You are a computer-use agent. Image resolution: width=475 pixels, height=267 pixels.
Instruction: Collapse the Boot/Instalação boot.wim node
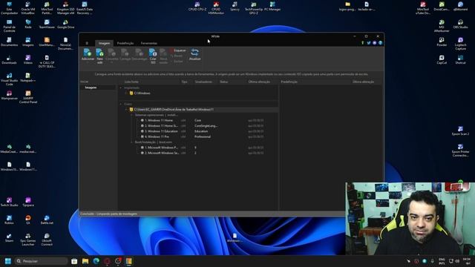pyautogui.click(x=132, y=142)
